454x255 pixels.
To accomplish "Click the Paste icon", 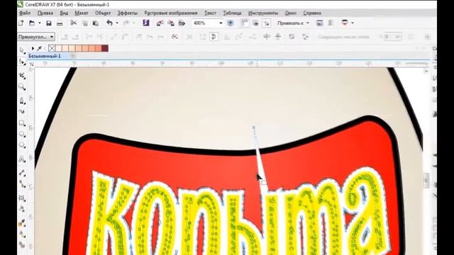I will (96, 23).
